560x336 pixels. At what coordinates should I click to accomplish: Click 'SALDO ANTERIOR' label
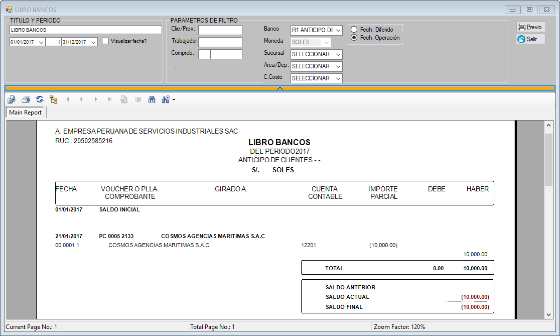(x=350, y=287)
